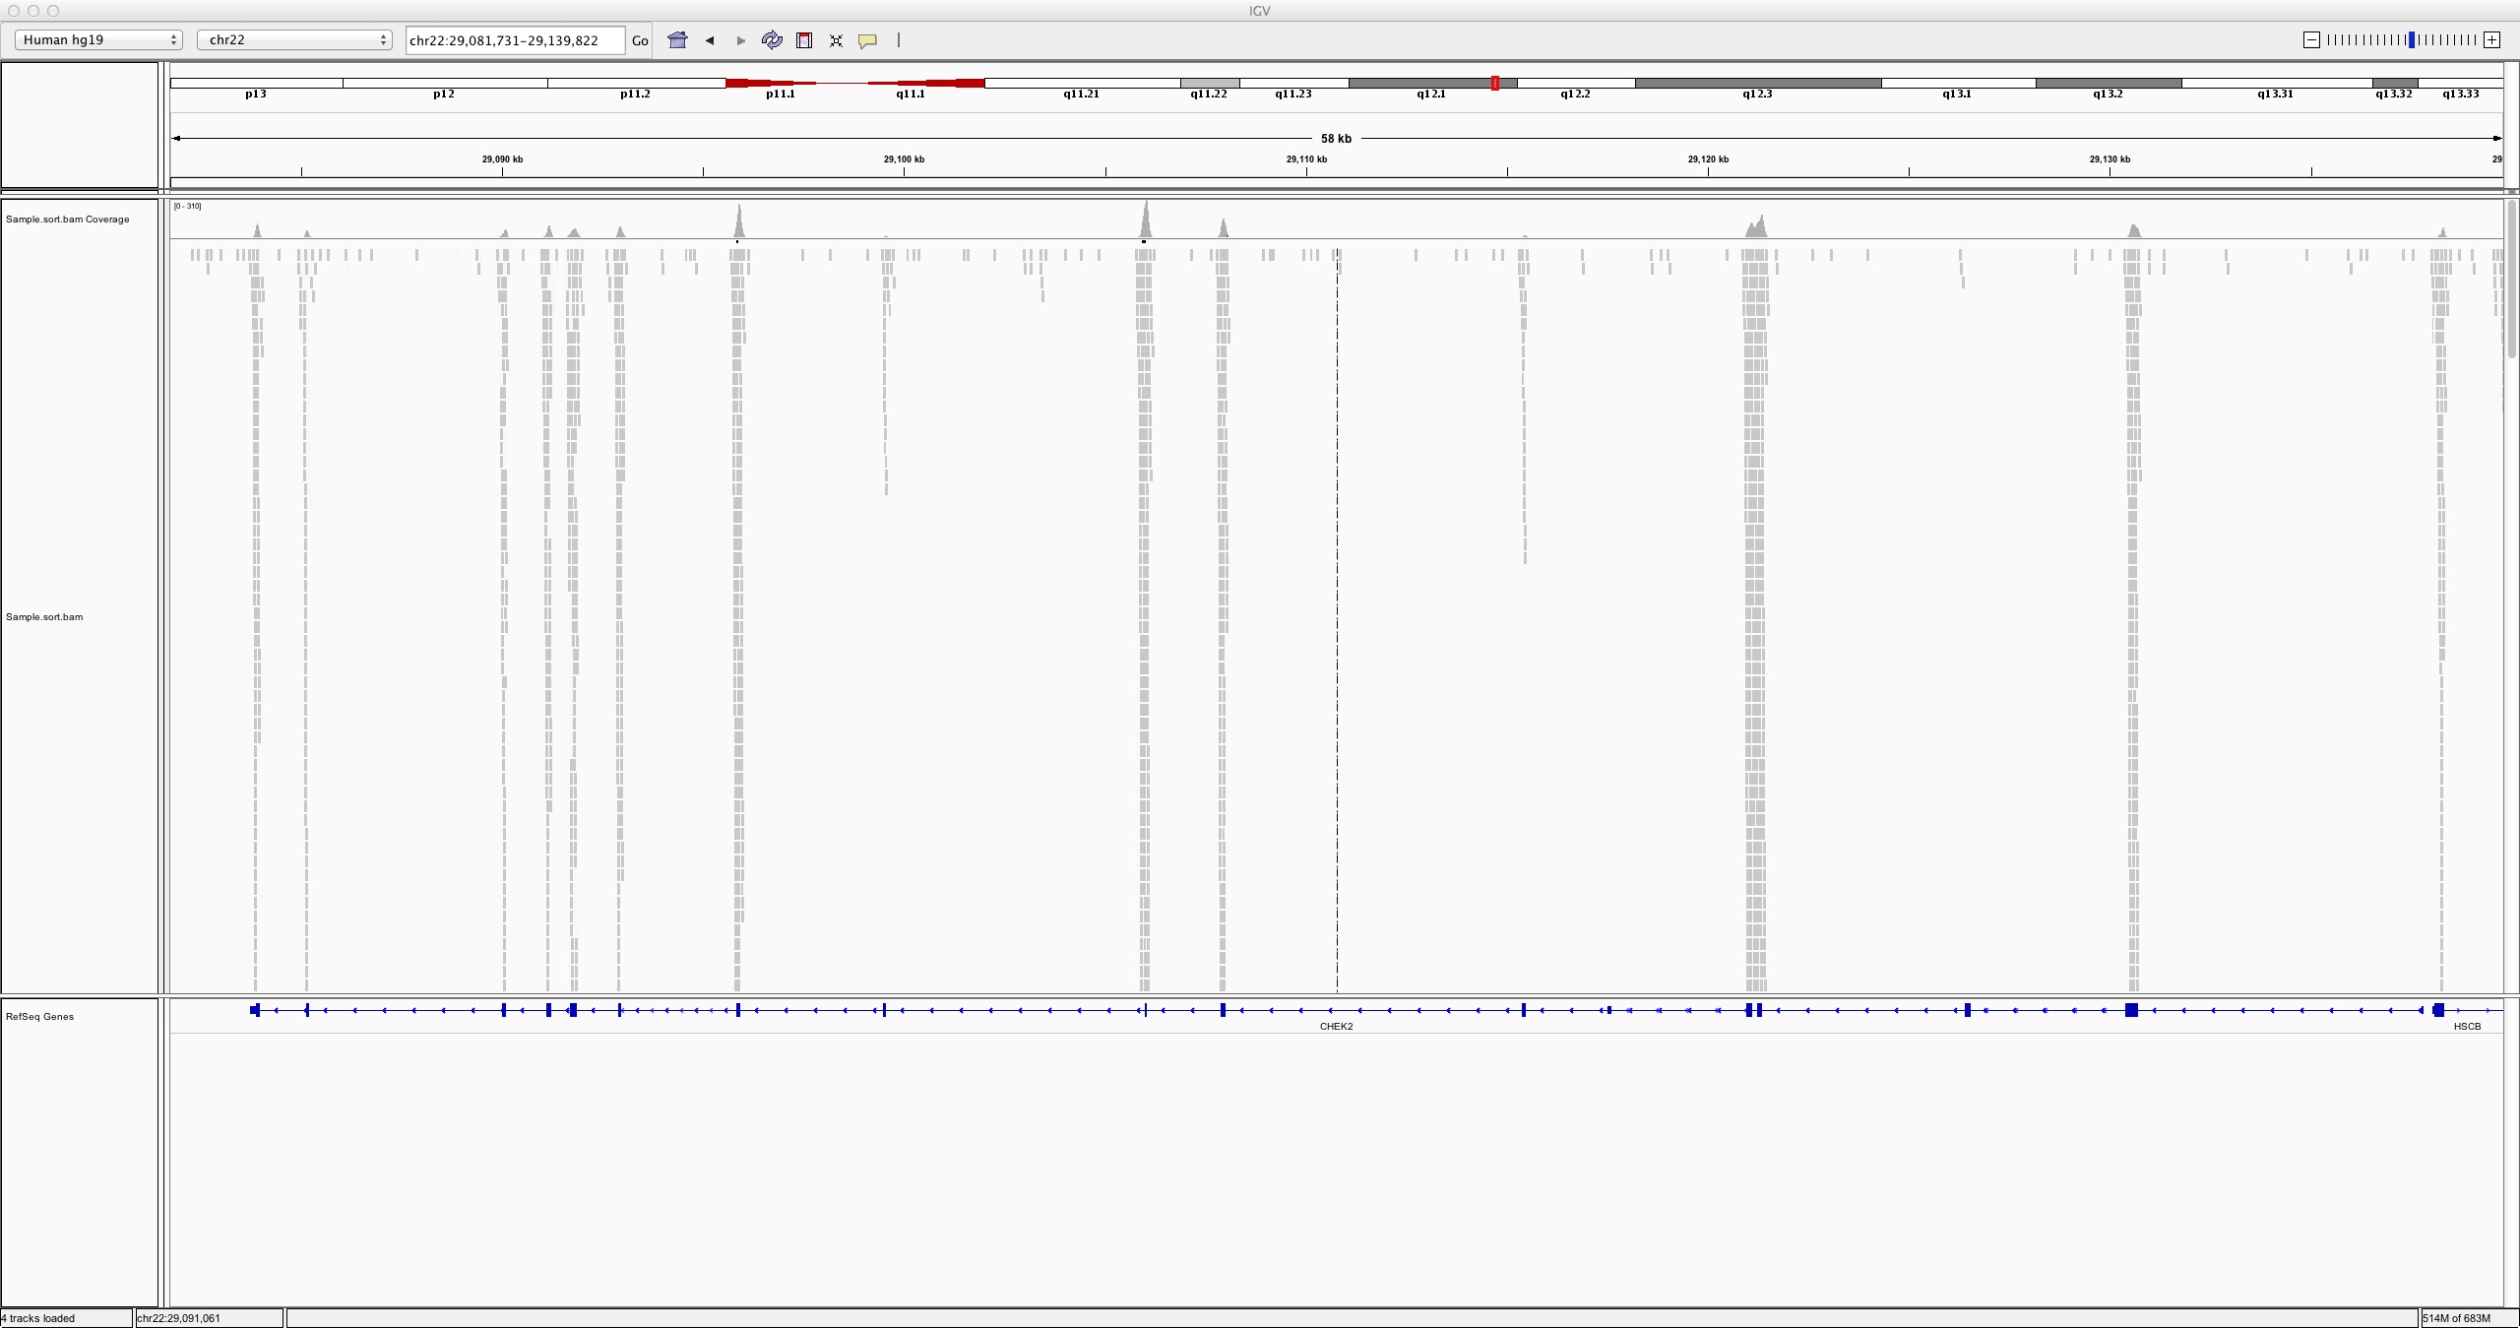Select the Sample.sort.bam alignment track name
The image size is (2520, 1328).
click(x=44, y=617)
